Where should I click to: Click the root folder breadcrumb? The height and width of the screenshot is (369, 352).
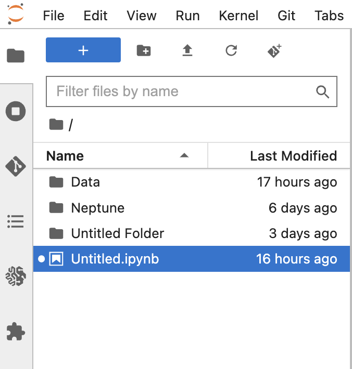(56, 125)
